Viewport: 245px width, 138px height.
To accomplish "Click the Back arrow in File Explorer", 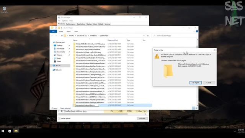I will 52,36.
